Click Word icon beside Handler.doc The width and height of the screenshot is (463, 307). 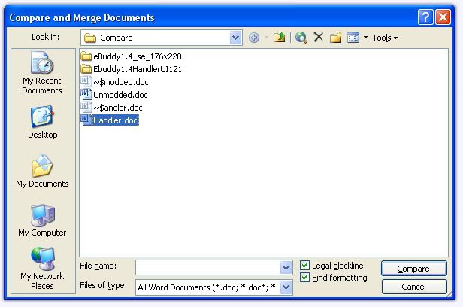point(86,120)
